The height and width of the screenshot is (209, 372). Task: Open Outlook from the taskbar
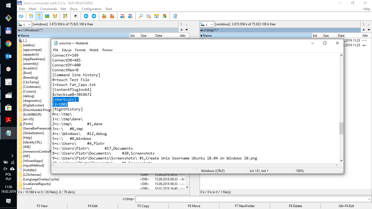click(8, 56)
